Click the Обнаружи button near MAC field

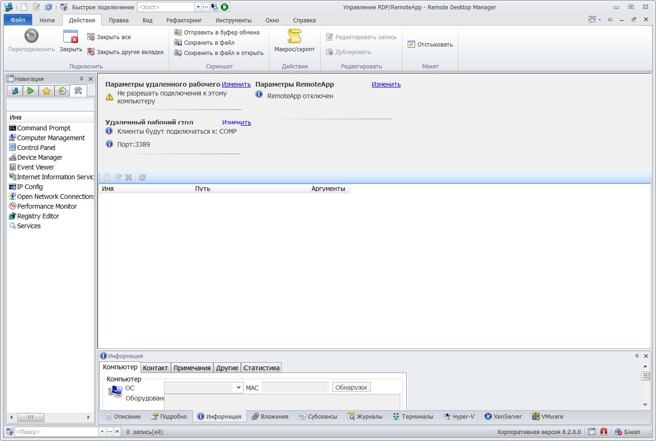coord(351,387)
